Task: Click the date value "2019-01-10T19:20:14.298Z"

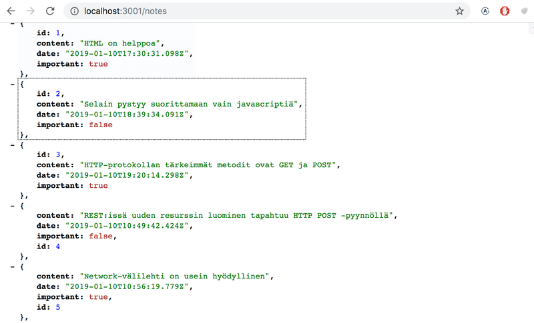Action: 127,175
